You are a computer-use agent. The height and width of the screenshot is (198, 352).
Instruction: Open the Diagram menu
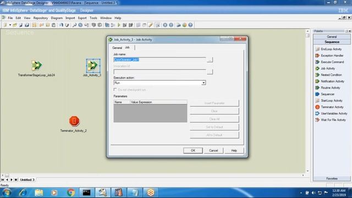click(x=57, y=18)
